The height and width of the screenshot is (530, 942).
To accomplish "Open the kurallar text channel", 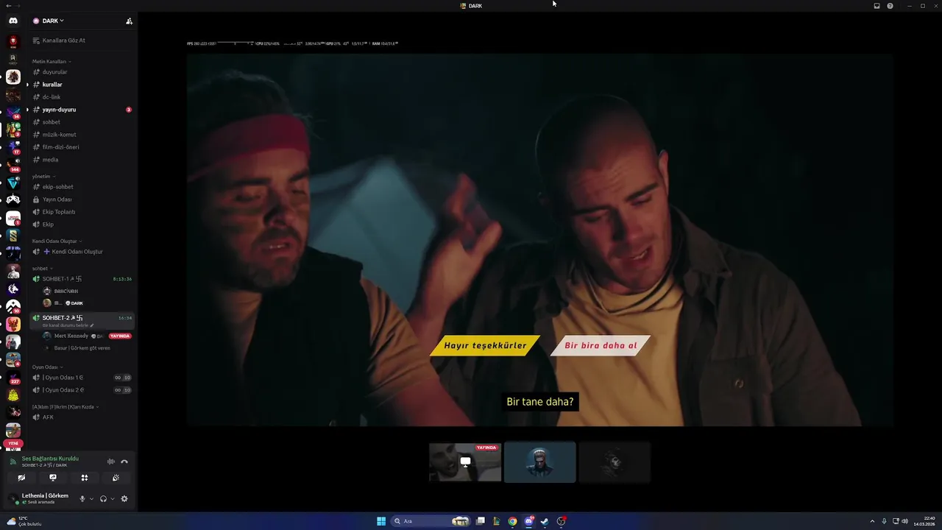I will point(82,85).
